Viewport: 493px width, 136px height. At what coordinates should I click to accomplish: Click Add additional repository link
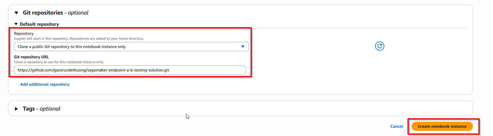(45, 84)
